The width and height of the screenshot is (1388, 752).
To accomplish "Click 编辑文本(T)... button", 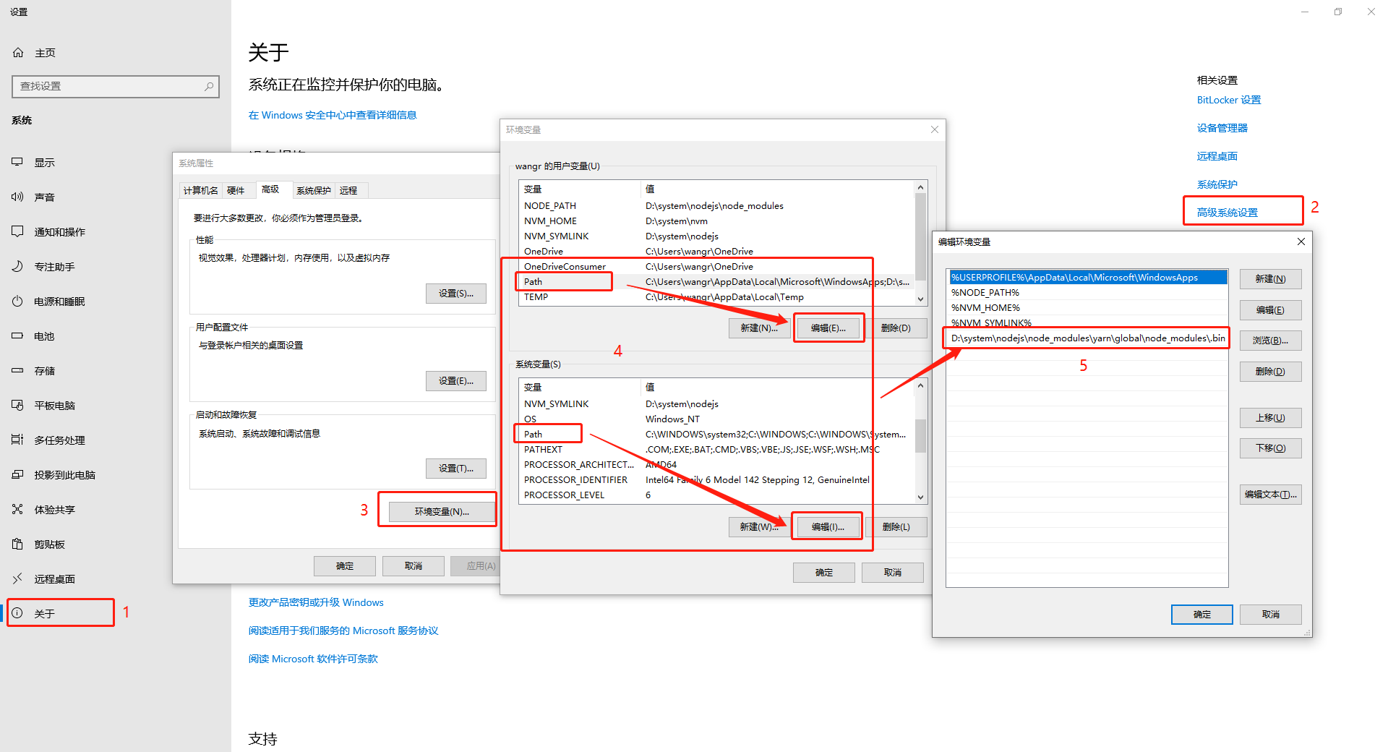I will point(1271,494).
